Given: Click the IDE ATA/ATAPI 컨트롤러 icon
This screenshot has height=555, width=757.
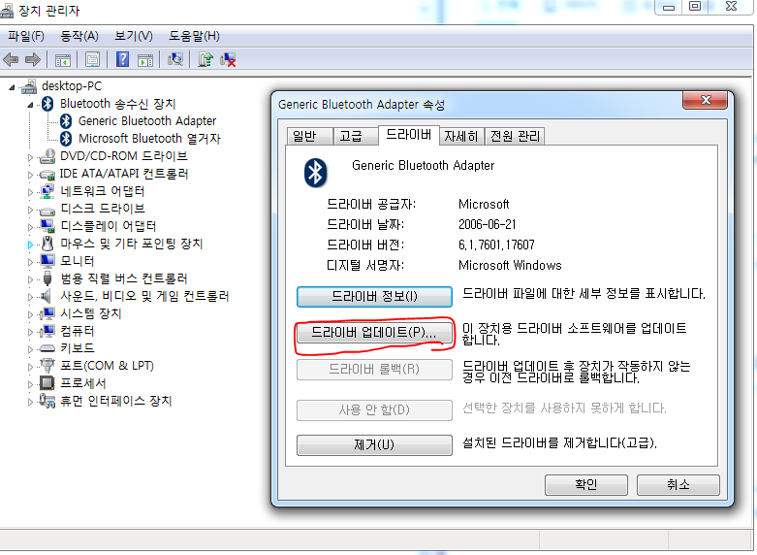Looking at the screenshot, I should tap(47, 174).
